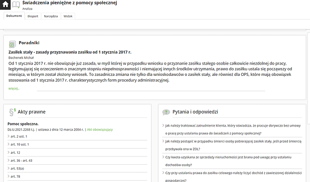Expand the 'art. 53(a)' entry

[x=17, y=168]
